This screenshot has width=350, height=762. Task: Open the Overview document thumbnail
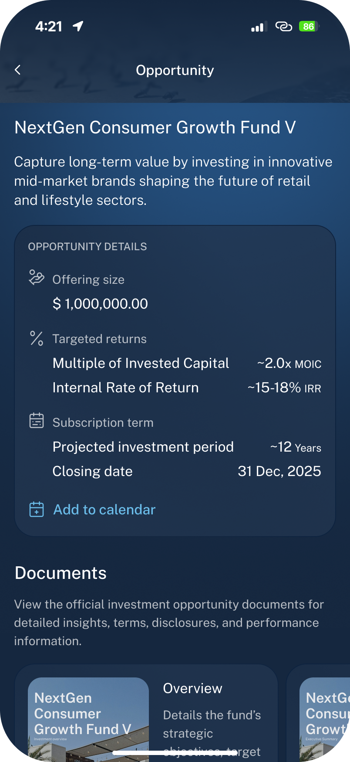tap(88, 720)
